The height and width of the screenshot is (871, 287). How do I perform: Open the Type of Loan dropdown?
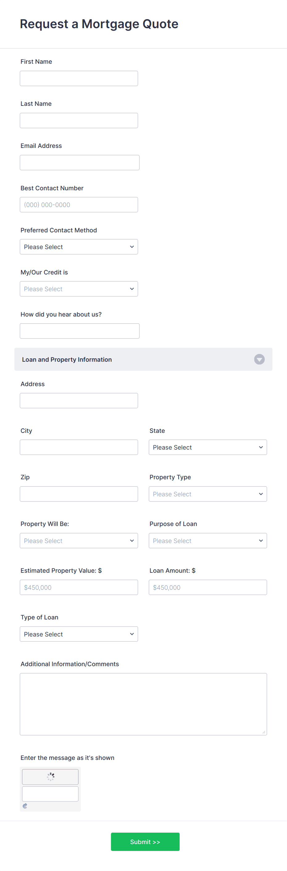pyautogui.click(x=79, y=634)
